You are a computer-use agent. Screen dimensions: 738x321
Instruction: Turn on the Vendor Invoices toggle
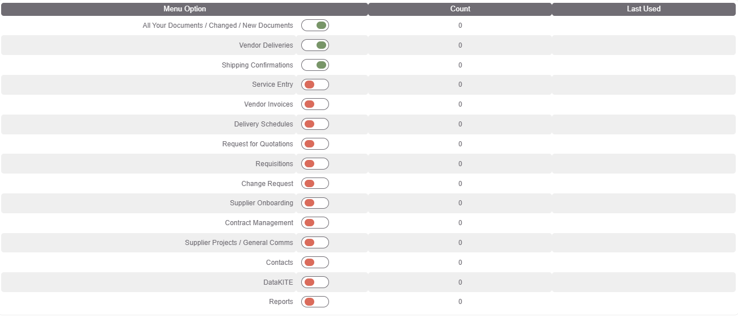click(x=315, y=104)
